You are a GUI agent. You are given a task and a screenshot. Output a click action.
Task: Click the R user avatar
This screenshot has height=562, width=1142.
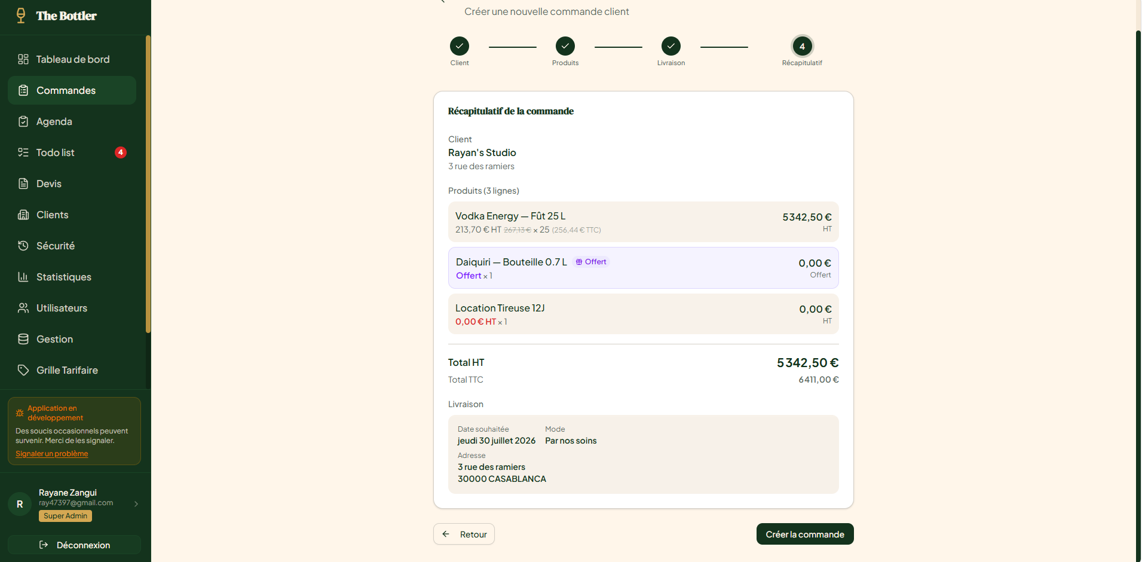tap(20, 504)
